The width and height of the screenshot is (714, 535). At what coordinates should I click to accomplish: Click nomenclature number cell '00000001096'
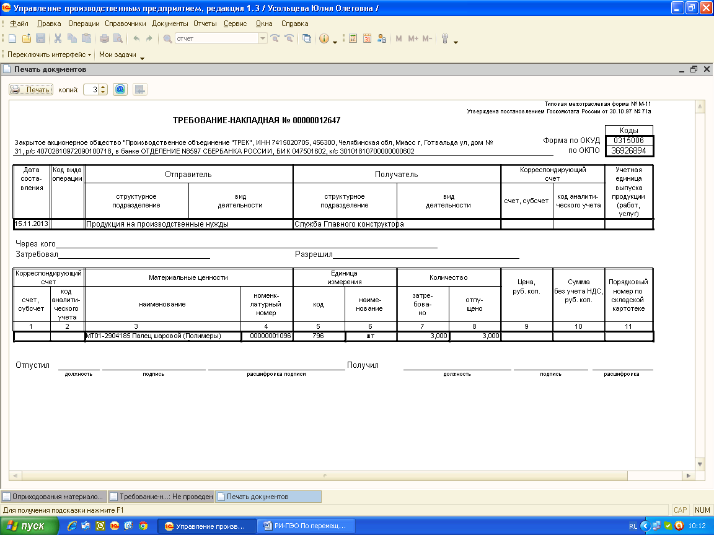[267, 336]
